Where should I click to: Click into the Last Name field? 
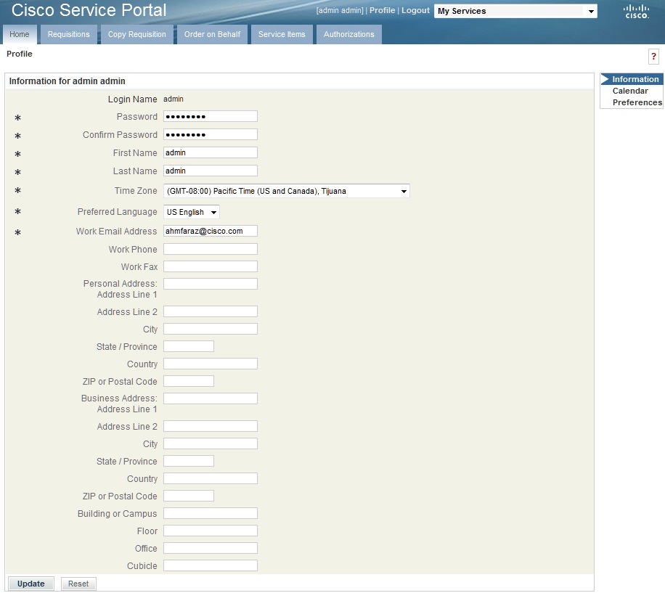211,171
